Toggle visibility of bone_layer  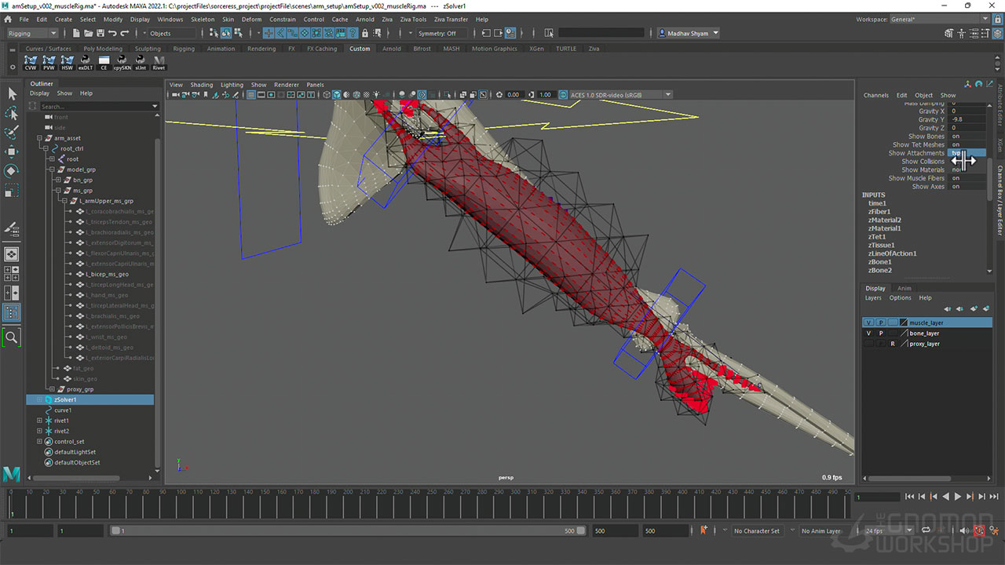coord(868,334)
